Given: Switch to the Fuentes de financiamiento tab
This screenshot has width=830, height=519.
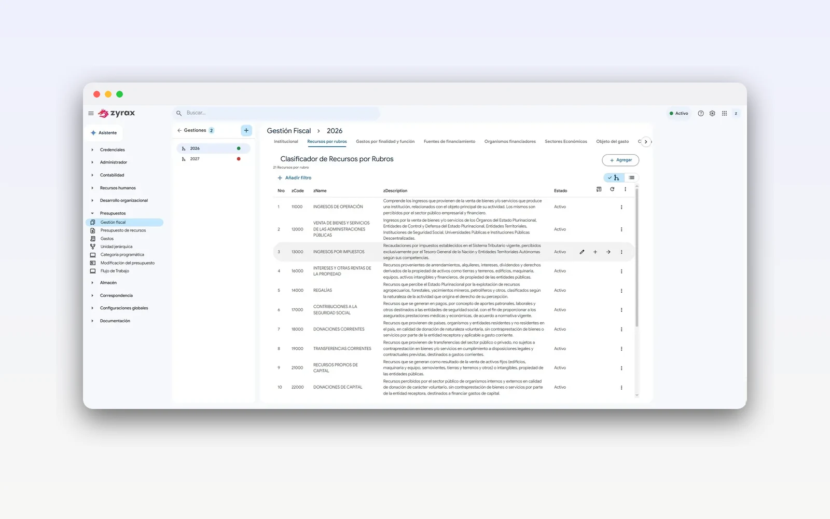Looking at the screenshot, I should point(449,142).
